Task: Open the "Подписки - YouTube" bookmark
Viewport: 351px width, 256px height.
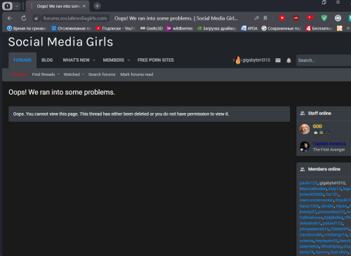Action: (116, 28)
